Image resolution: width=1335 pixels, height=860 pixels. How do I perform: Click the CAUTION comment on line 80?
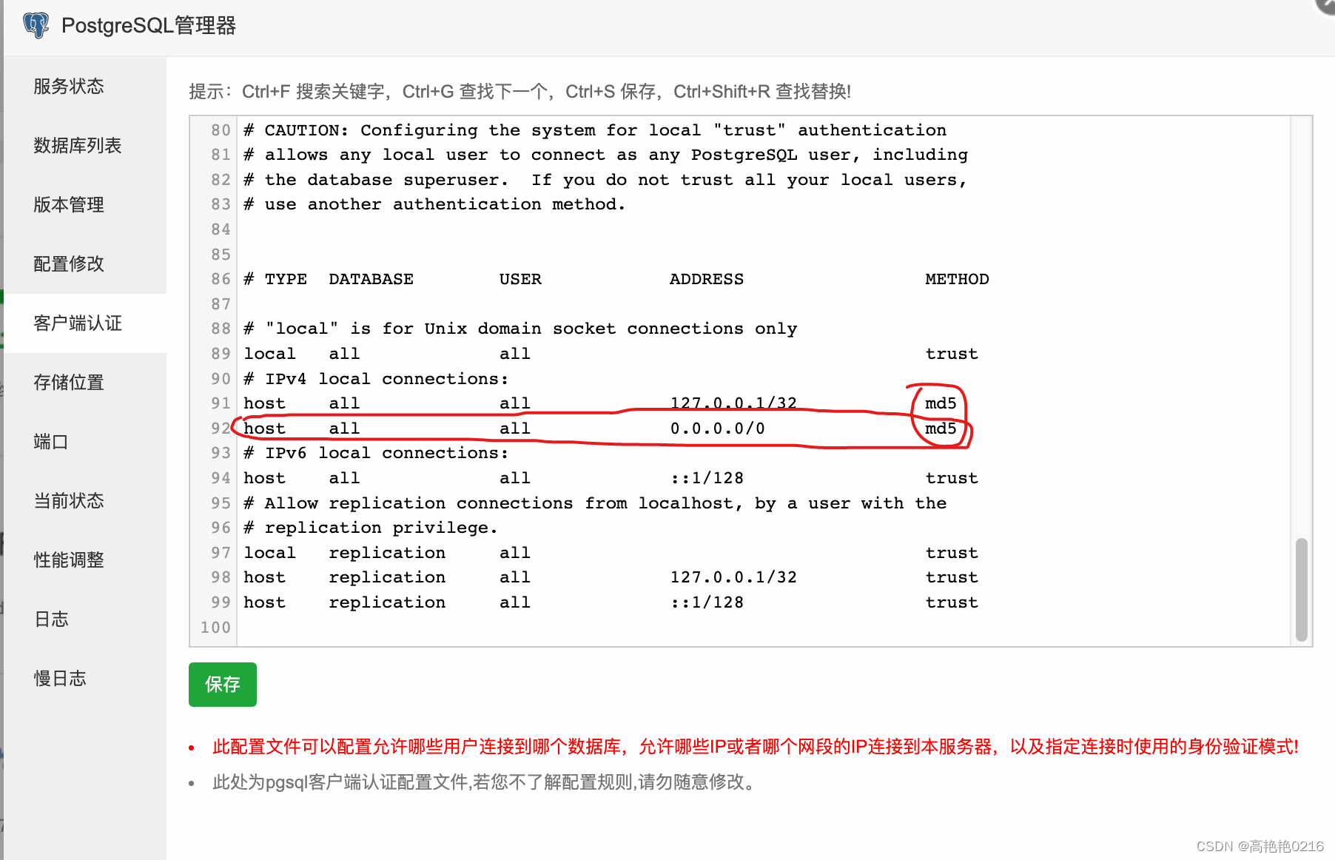click(x=595, y=130)
